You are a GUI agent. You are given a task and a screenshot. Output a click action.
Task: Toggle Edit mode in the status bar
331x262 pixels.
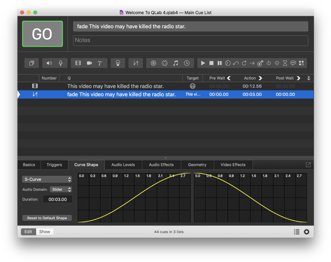pos(28,232)
